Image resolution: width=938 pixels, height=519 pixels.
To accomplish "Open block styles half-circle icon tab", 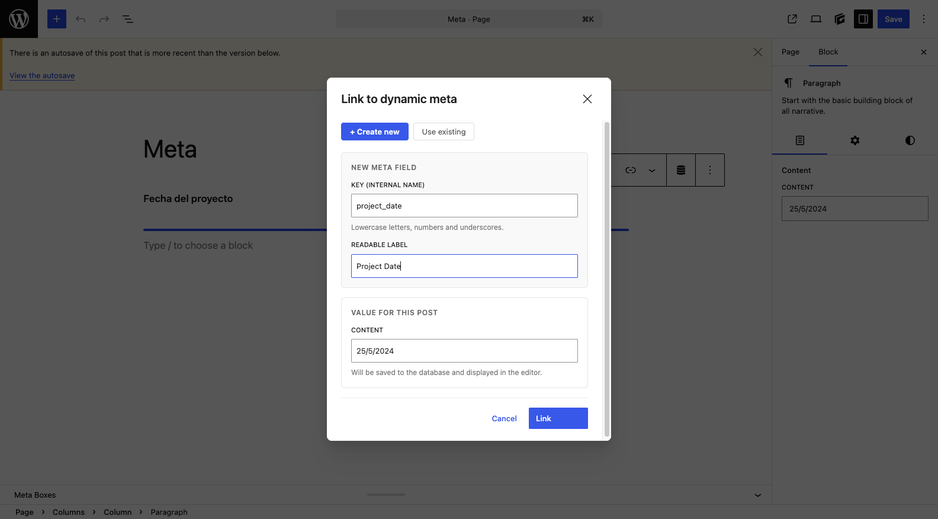I will tap(910, 140).
